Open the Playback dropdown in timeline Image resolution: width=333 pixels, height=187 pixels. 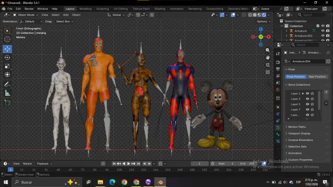[44, 164]
